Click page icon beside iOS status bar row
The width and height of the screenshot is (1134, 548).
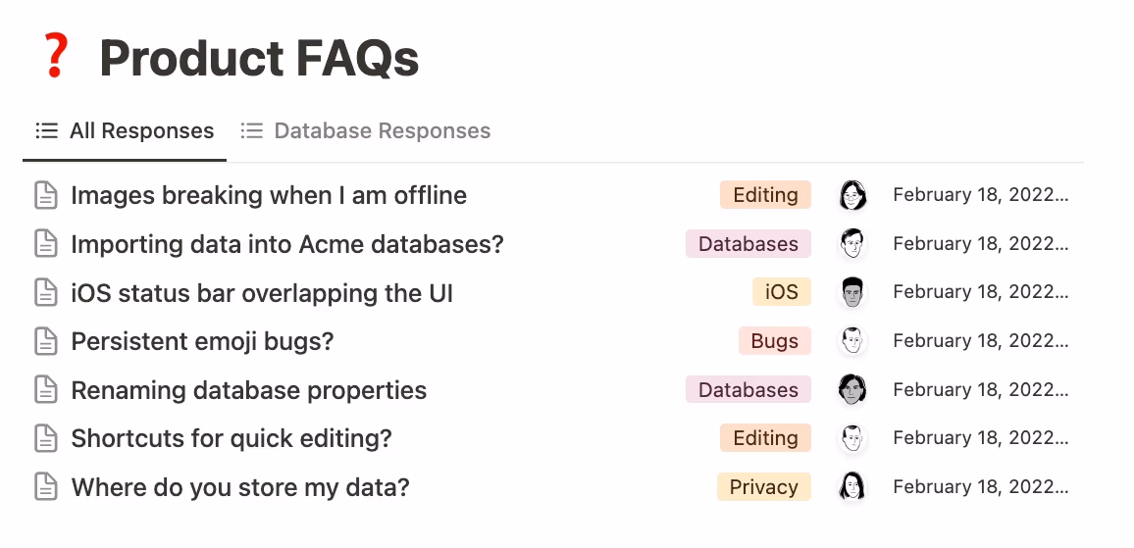coord(46,292)
